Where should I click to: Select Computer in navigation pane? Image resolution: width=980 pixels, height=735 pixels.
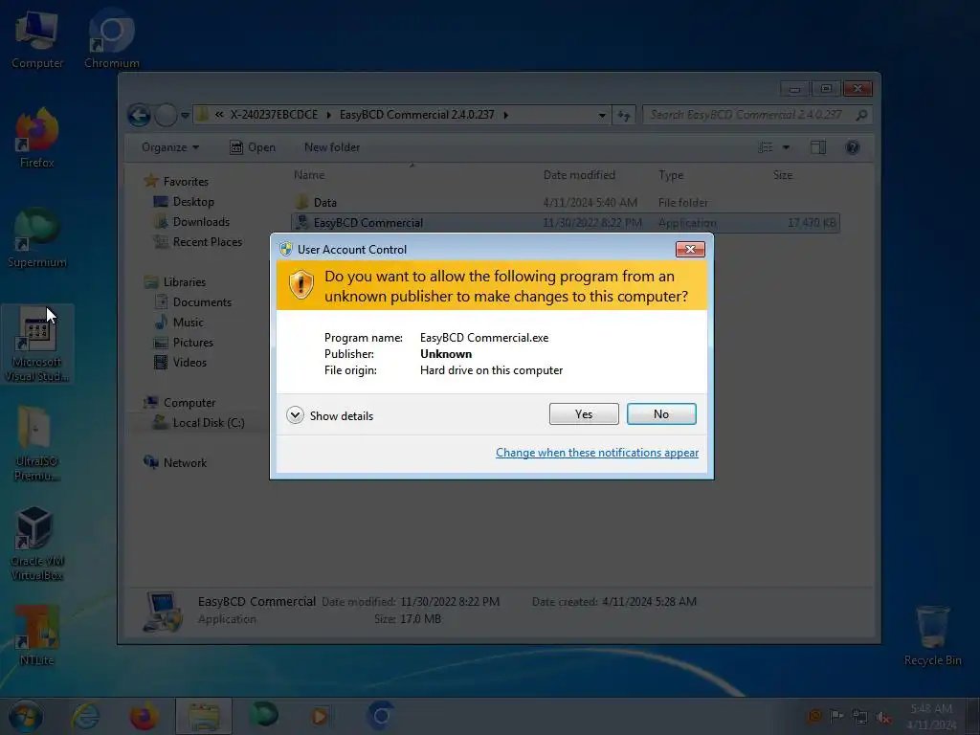coord(189,403)
